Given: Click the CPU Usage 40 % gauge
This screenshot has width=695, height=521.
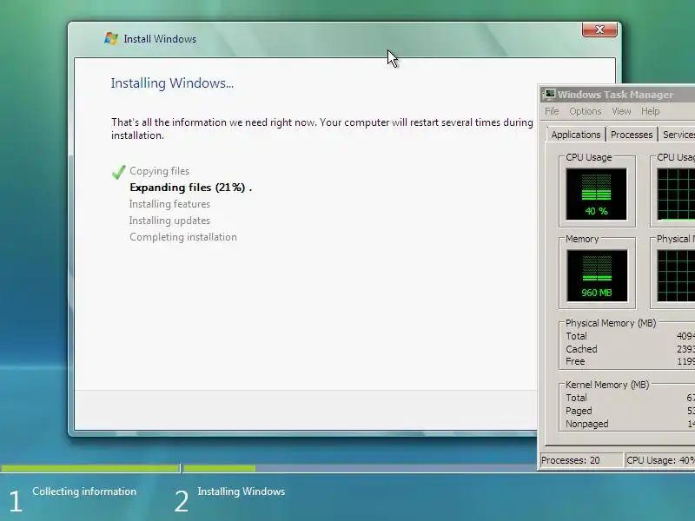Looking at the screenshot, I should tap(597, 194).
